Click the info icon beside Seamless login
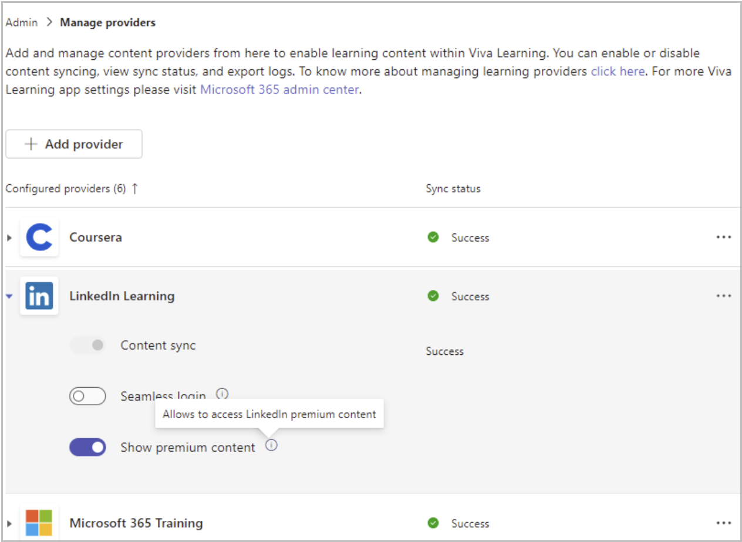Screen dimensions: 742x542 click(222, 393)
